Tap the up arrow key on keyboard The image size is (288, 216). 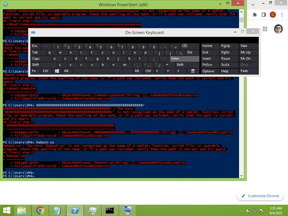(x=167, y=65)
